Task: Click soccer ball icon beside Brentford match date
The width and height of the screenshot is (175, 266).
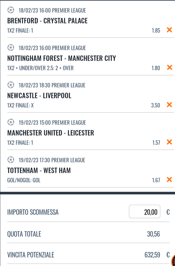Action: 11,10
